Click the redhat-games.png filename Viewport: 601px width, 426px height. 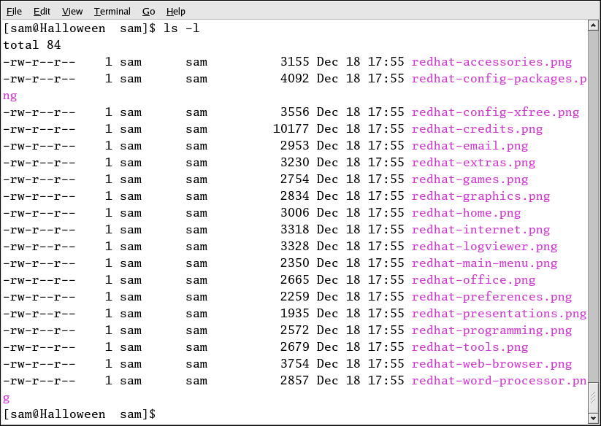click(x=470, y=179)
